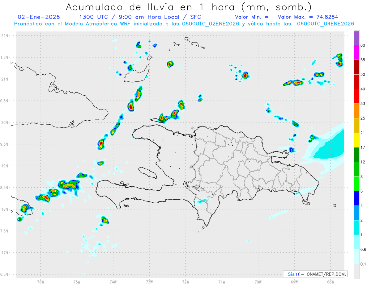Image resolution: width=371 pixels, height=286 pixels.
Task: Click the '76W' longitude axis label
Action: coord(41,281)
